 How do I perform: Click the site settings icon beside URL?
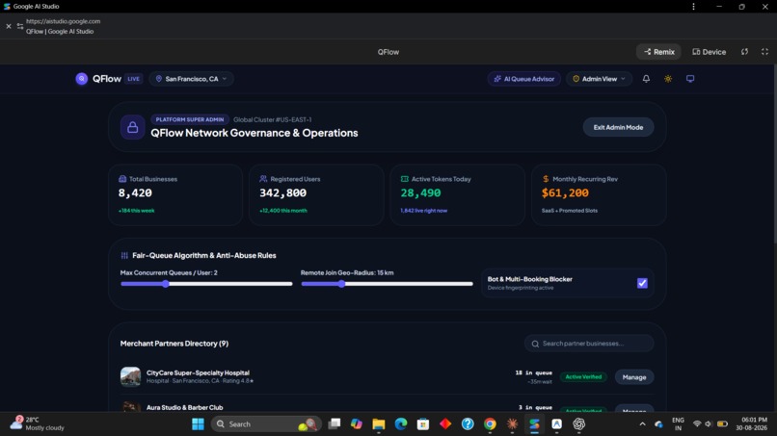coord(20,26)
